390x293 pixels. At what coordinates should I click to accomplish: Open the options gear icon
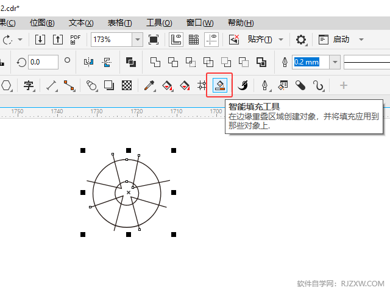click(301, 40)
